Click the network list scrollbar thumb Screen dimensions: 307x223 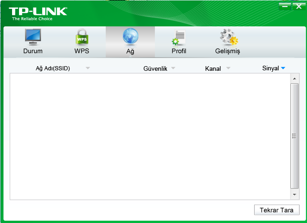(x=294, y=136)
